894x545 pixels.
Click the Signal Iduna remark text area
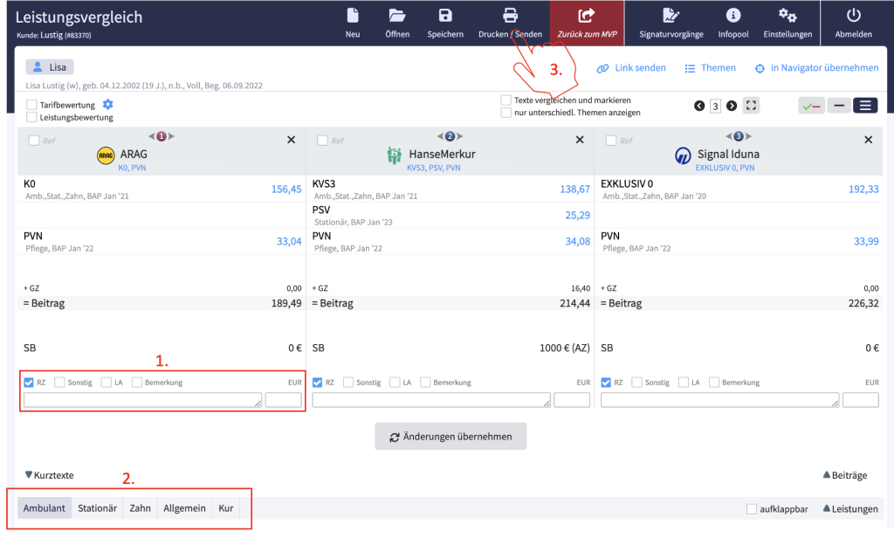point(719,400)
